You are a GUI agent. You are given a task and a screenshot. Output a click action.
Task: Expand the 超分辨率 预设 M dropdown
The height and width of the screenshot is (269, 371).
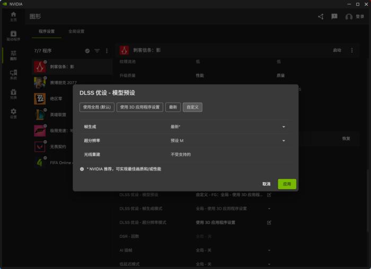(x=284, y=141)
